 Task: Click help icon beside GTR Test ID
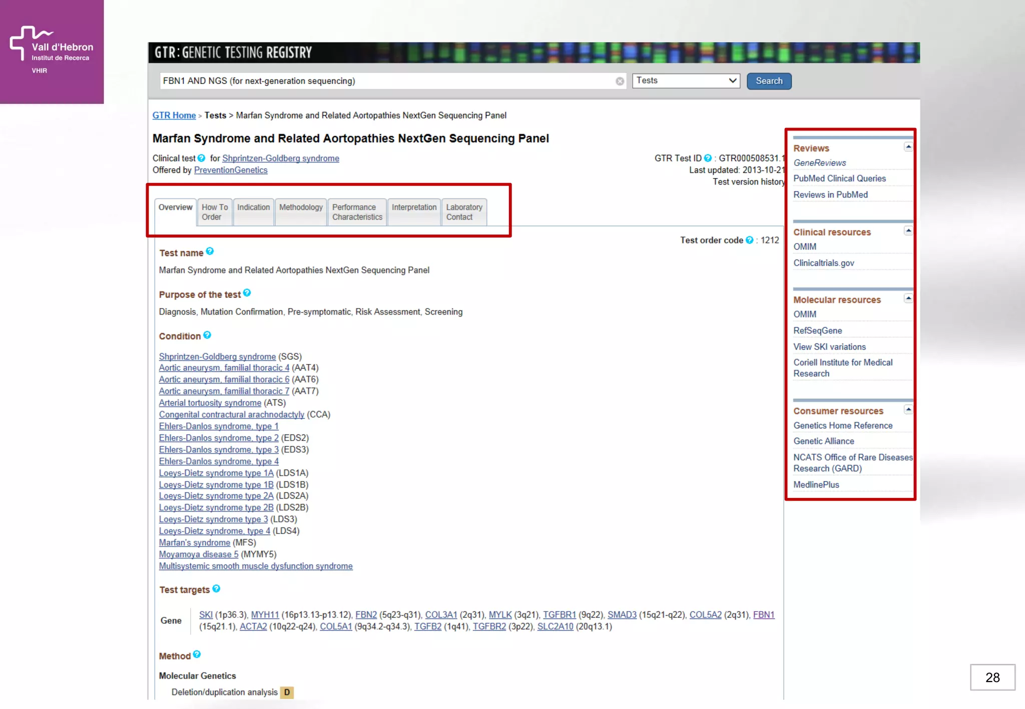708,158
